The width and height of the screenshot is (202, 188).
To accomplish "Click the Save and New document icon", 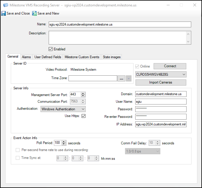I will (34, 13).
